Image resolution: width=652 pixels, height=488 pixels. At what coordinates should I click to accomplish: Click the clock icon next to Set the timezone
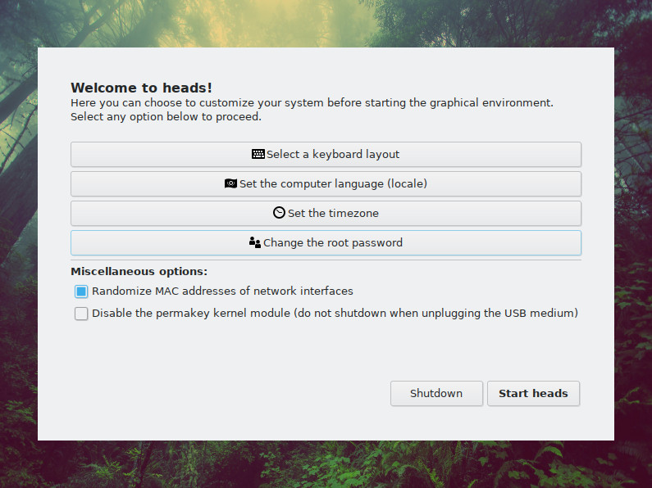click(279, 213)
